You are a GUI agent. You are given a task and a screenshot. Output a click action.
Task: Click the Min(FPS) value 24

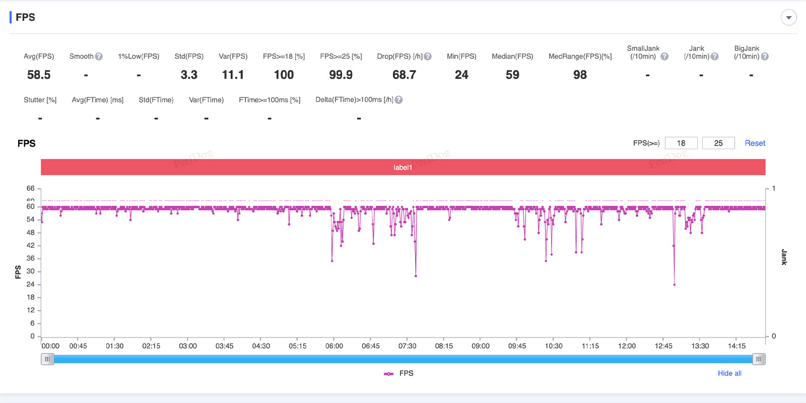(461, 75)
